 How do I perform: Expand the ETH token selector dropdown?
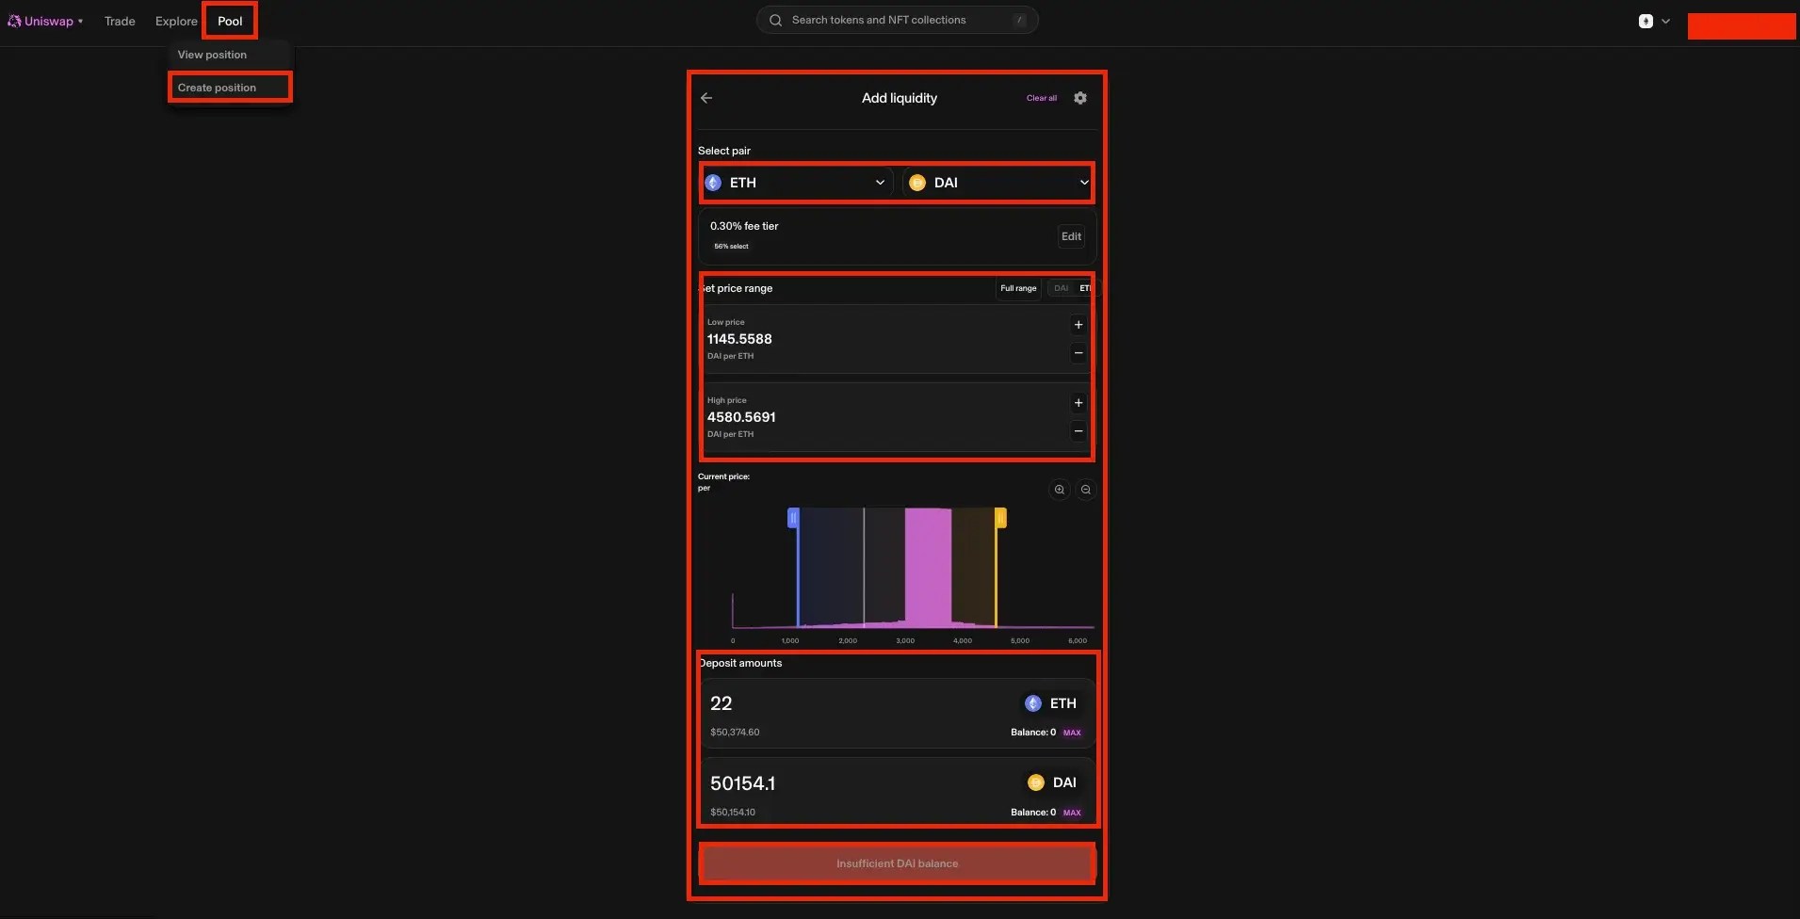[x=880, y=183]
